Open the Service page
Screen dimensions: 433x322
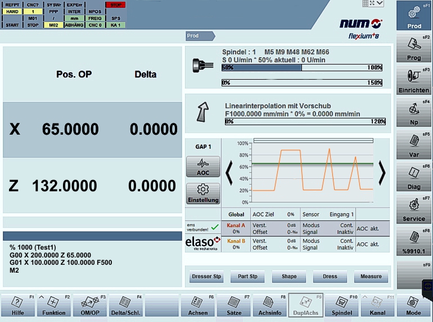tap(414, 210)
